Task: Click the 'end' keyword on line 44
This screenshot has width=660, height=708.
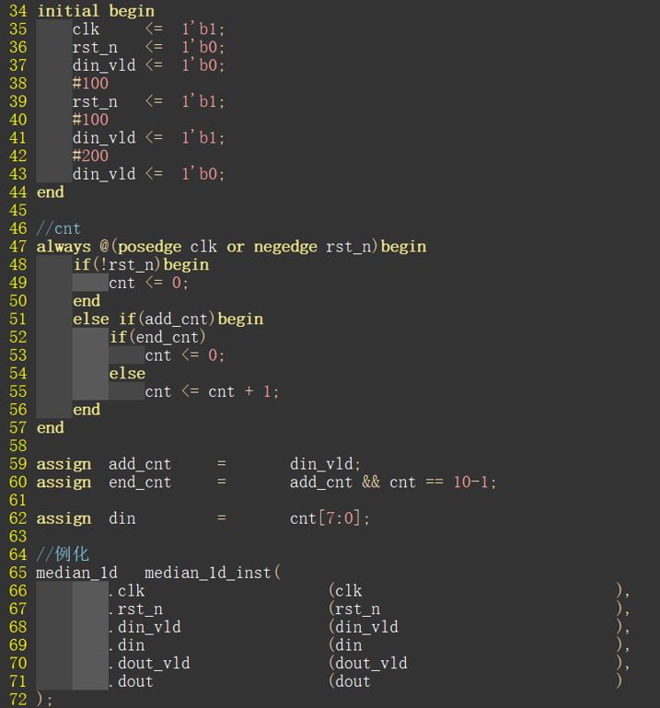Action: pyautogui.click(x=50, y=192)
